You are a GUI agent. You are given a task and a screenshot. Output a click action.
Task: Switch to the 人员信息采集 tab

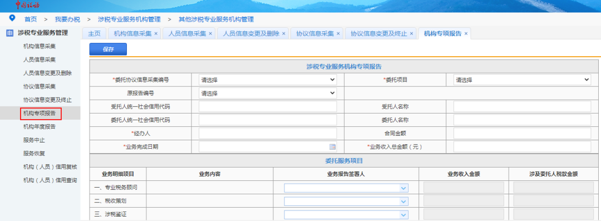click(187, 33)
